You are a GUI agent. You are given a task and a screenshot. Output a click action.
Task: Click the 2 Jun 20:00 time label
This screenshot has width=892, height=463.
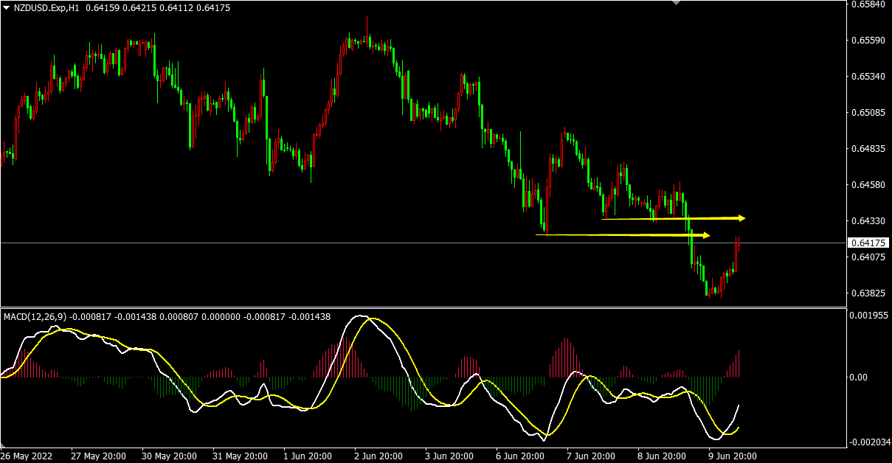[379, 456]
